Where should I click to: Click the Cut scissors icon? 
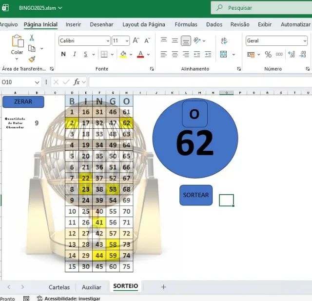coord(32,38)
